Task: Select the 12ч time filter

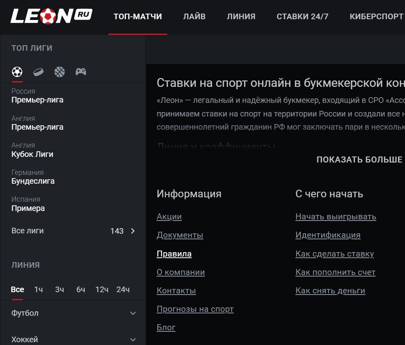Action: click(102, 289)
